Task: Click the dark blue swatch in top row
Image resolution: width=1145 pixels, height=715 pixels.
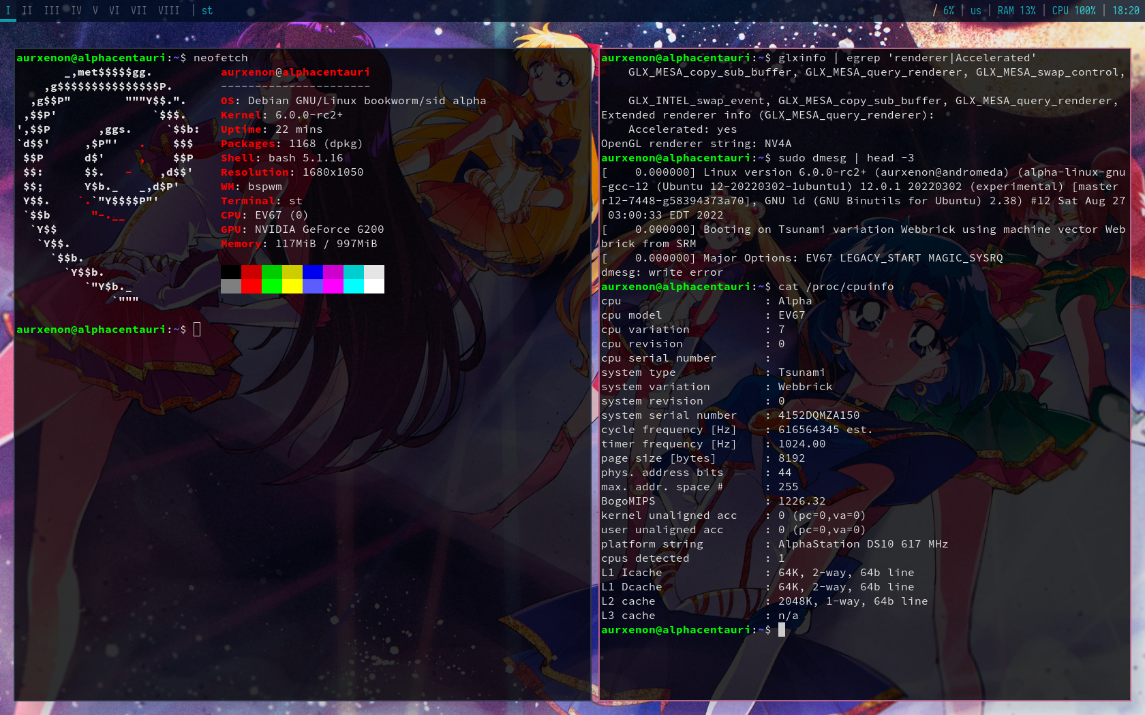Action: tap(313, 272)
